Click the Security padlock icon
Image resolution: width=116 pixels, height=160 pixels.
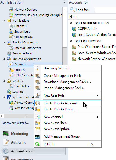(x=9, y=81)
